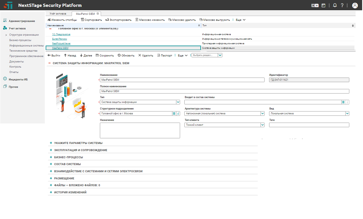Viewport: 363px width, 219px height.
Task: Expand the История изменений section
Action: 70,192
